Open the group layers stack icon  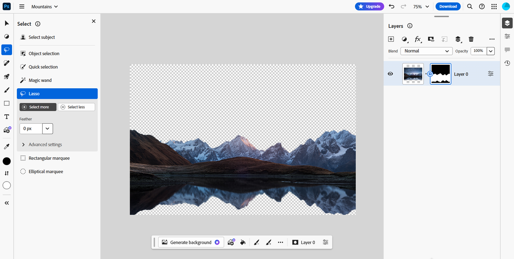click(458, 39)
